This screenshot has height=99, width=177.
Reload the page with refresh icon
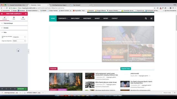pos(7,8)
